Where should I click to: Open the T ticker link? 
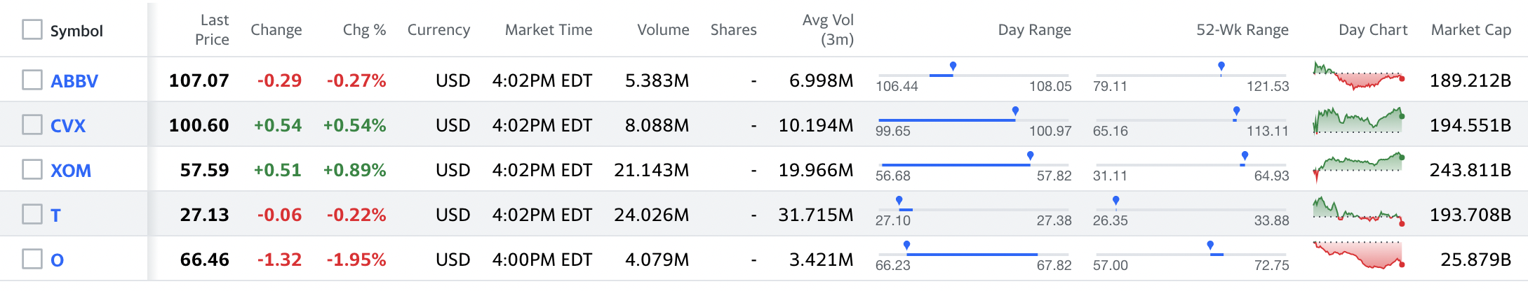click(x=55, y=215)
